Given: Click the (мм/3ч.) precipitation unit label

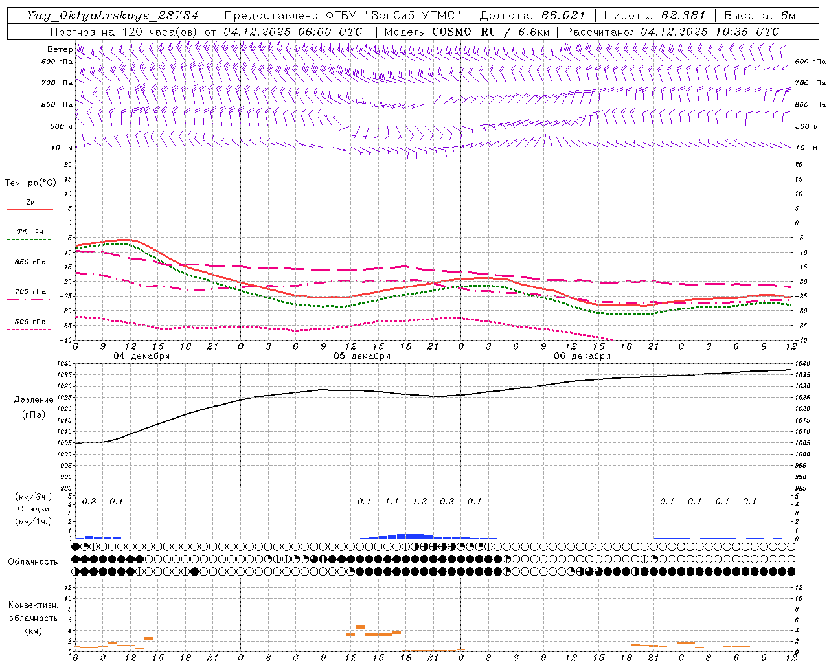Looking at the screenshot, I should tap(33, 497).
